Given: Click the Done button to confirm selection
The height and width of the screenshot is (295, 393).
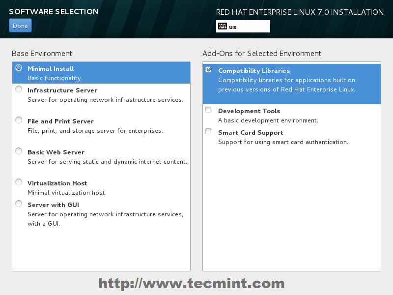Looking at the screenshot, I should click(20, 25).
